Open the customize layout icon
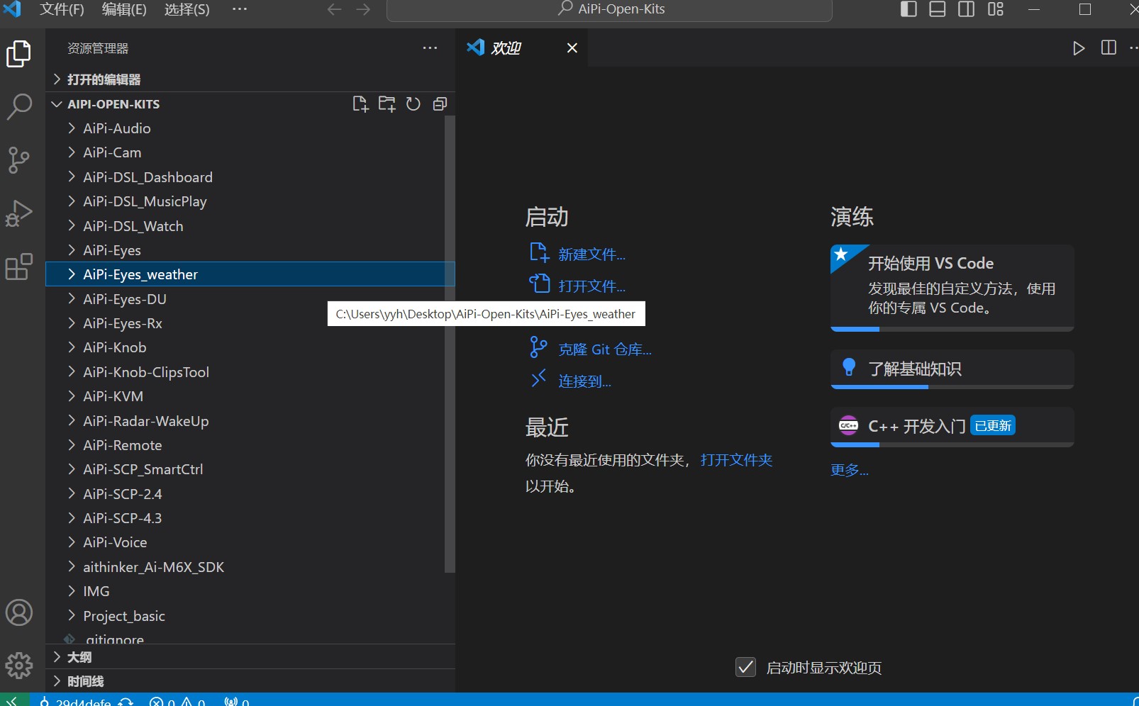 (x=996, y=9)
